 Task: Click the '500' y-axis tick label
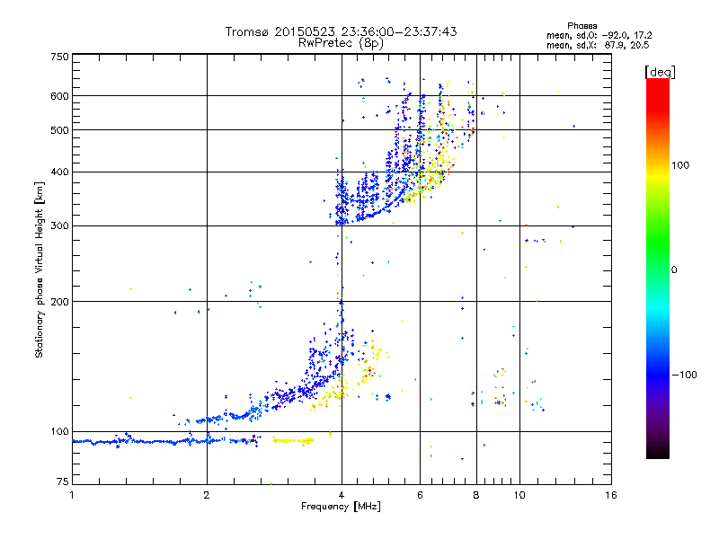point(59,130)
